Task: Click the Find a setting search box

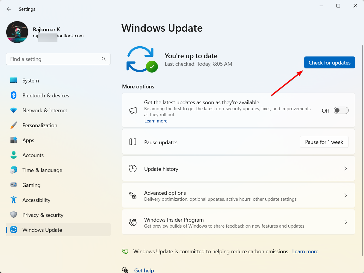Action: 58,59
